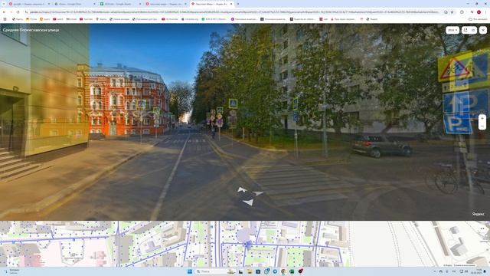Open the YouTube bookmark
This screenshot has width=490, height=276.
pos(86,19)
